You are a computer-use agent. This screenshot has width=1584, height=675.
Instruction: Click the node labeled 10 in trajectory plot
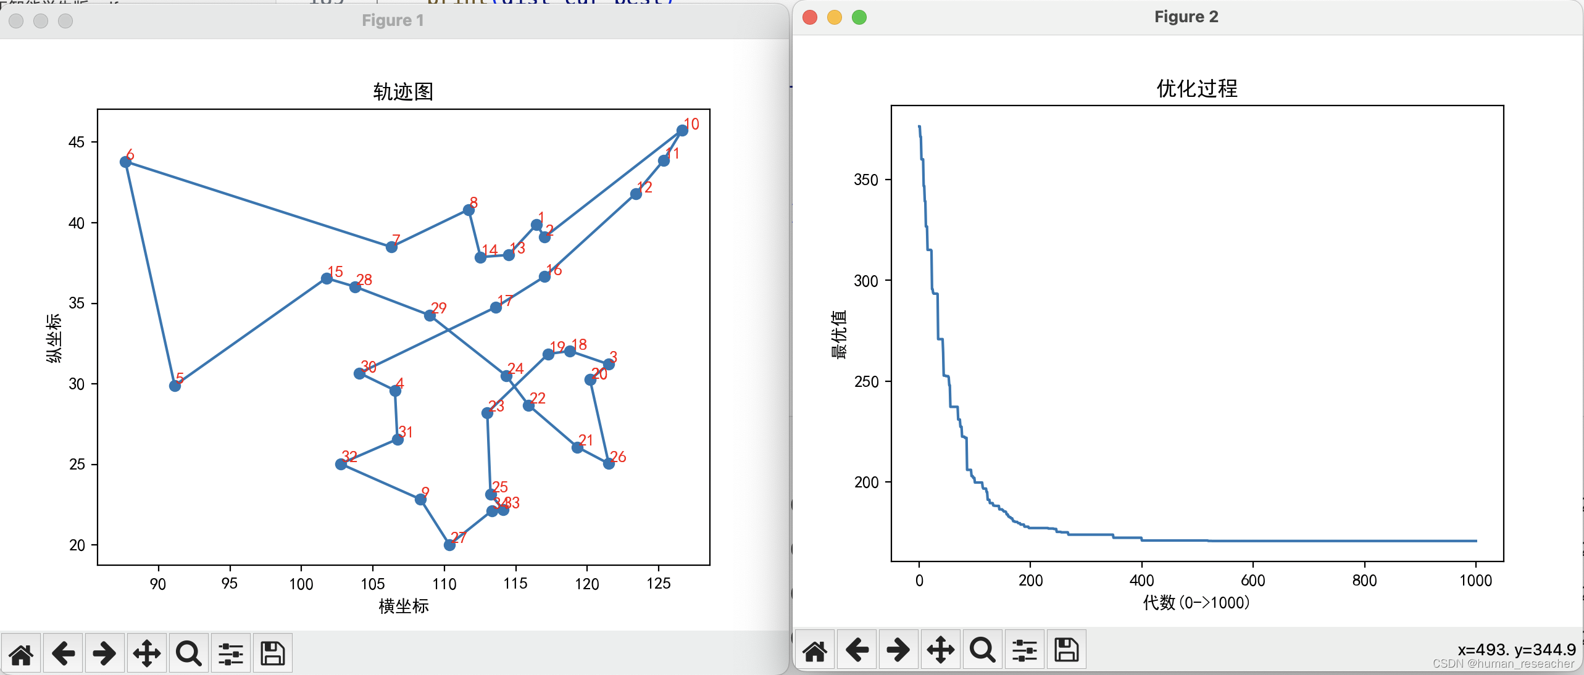tap(682, 130)
